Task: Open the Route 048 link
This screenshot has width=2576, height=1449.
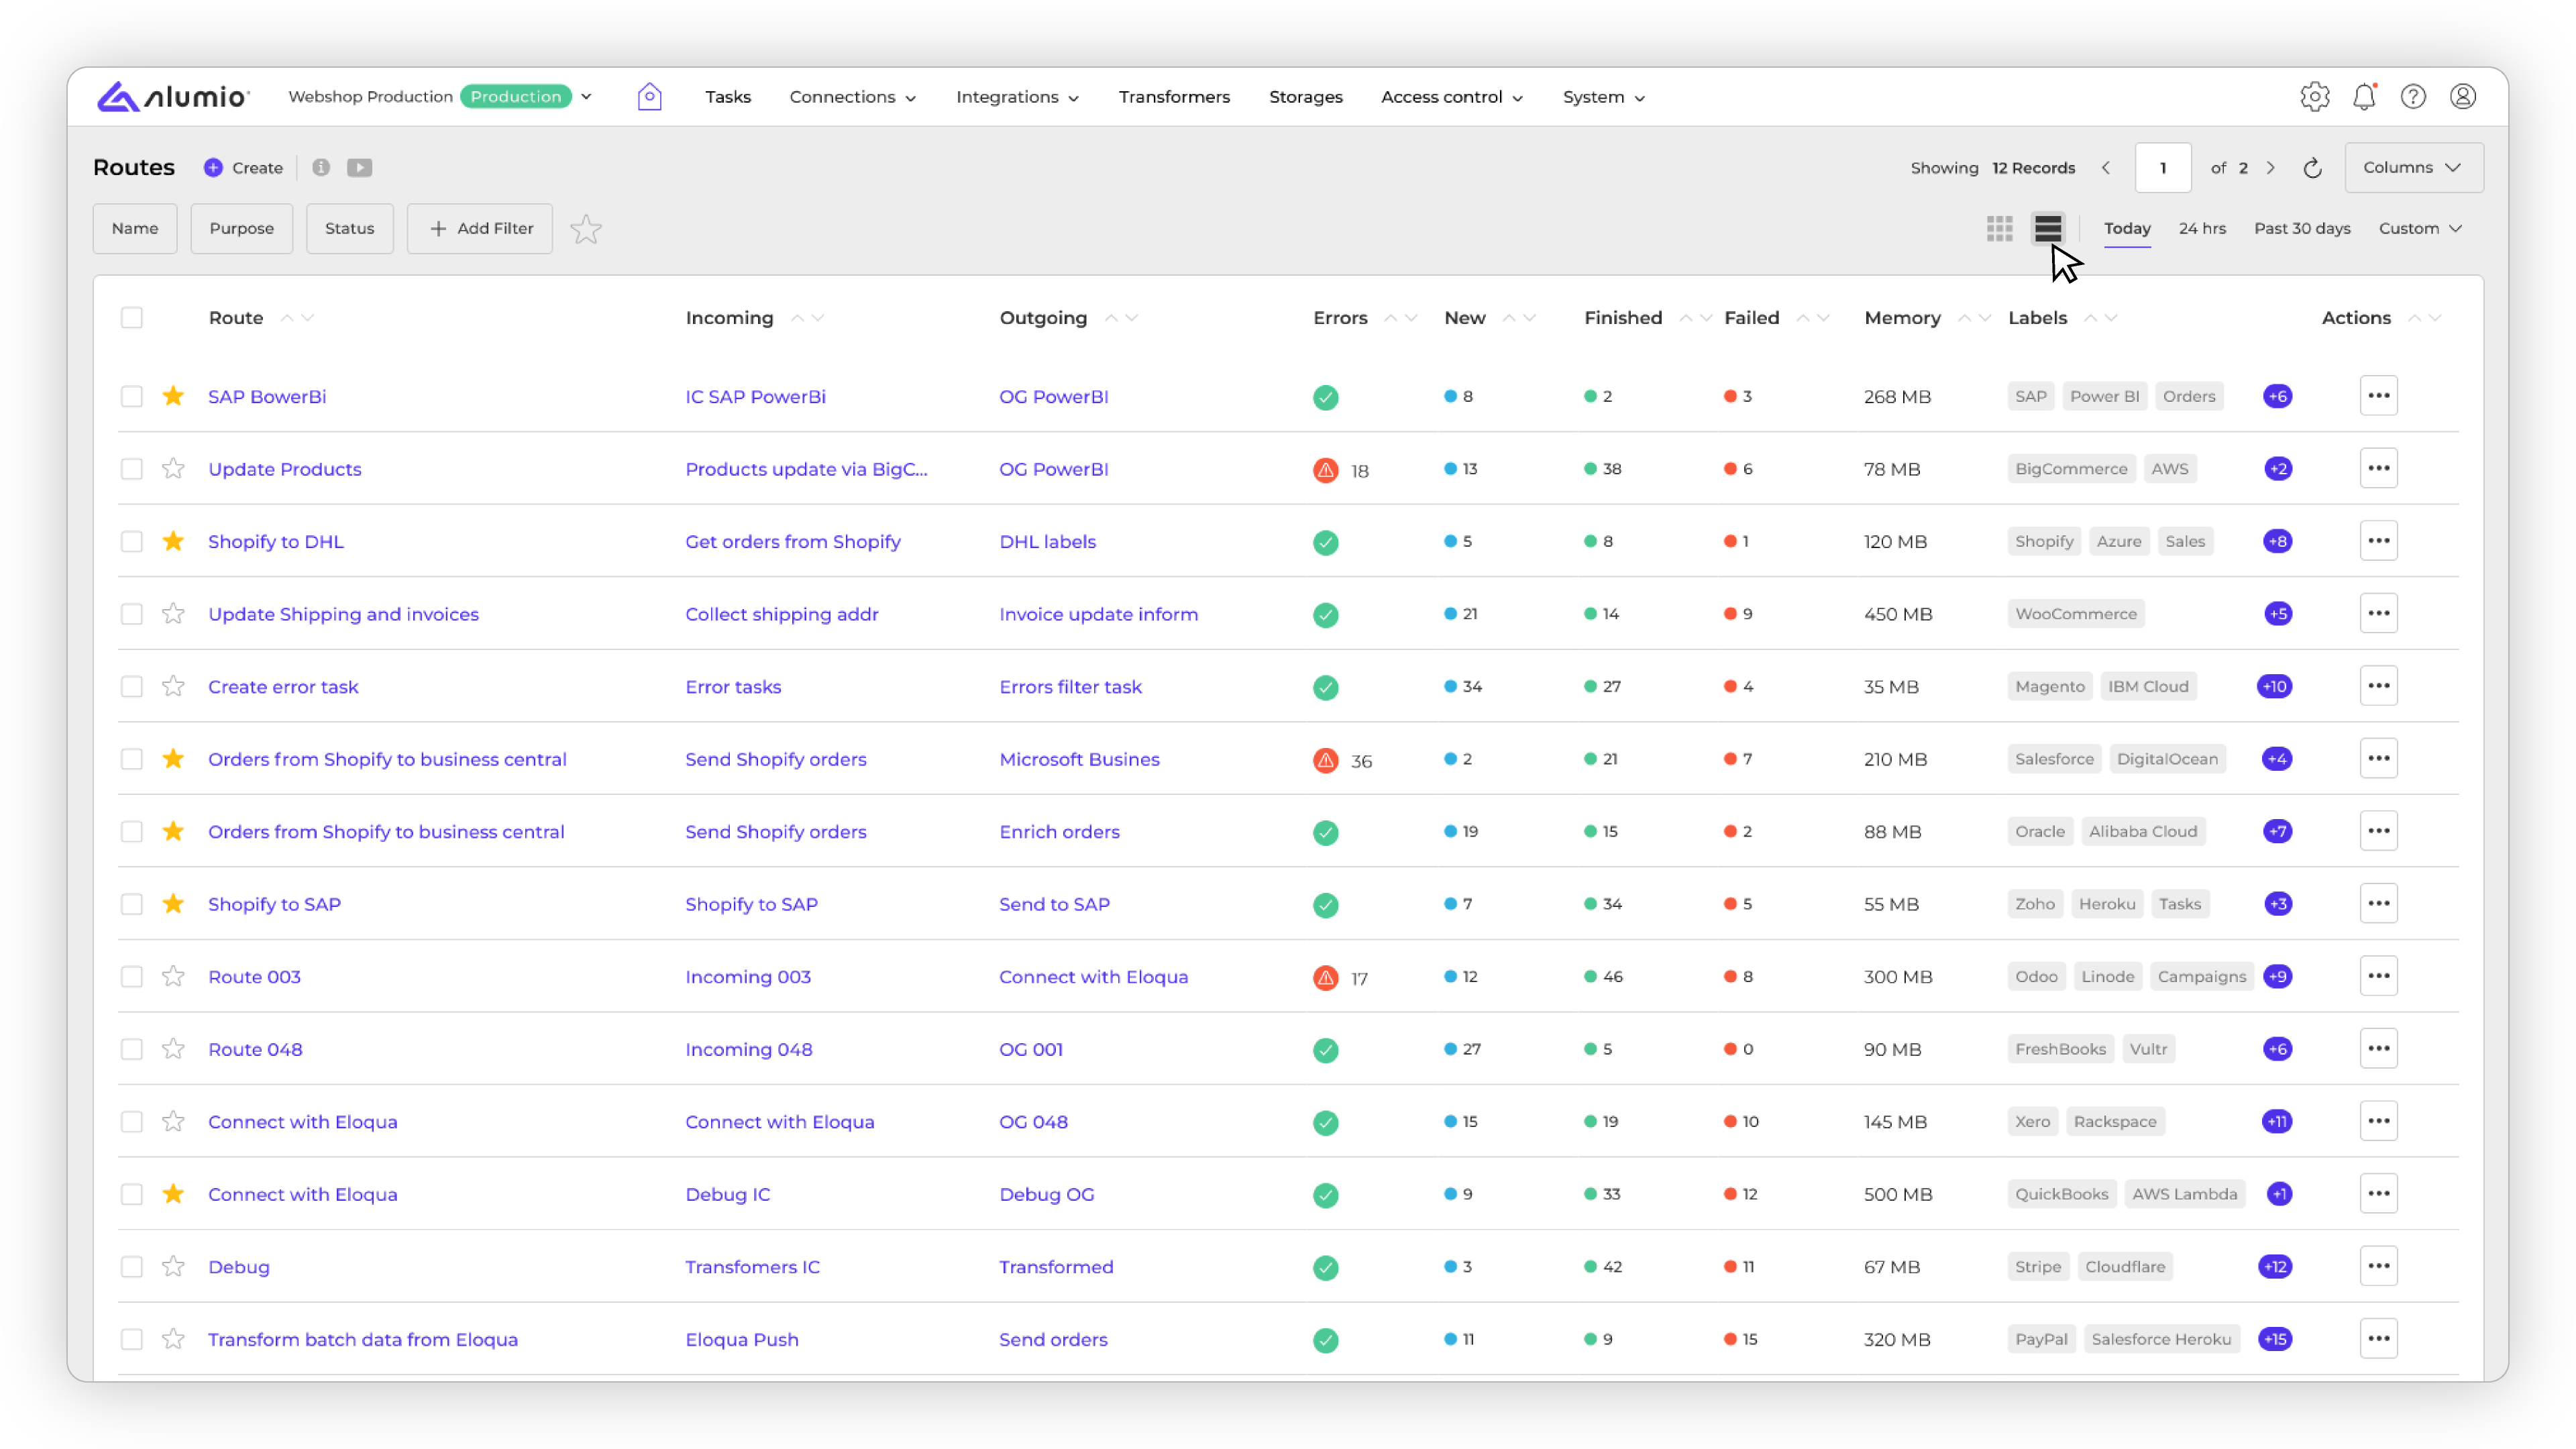Action: tap(255, 1049)
